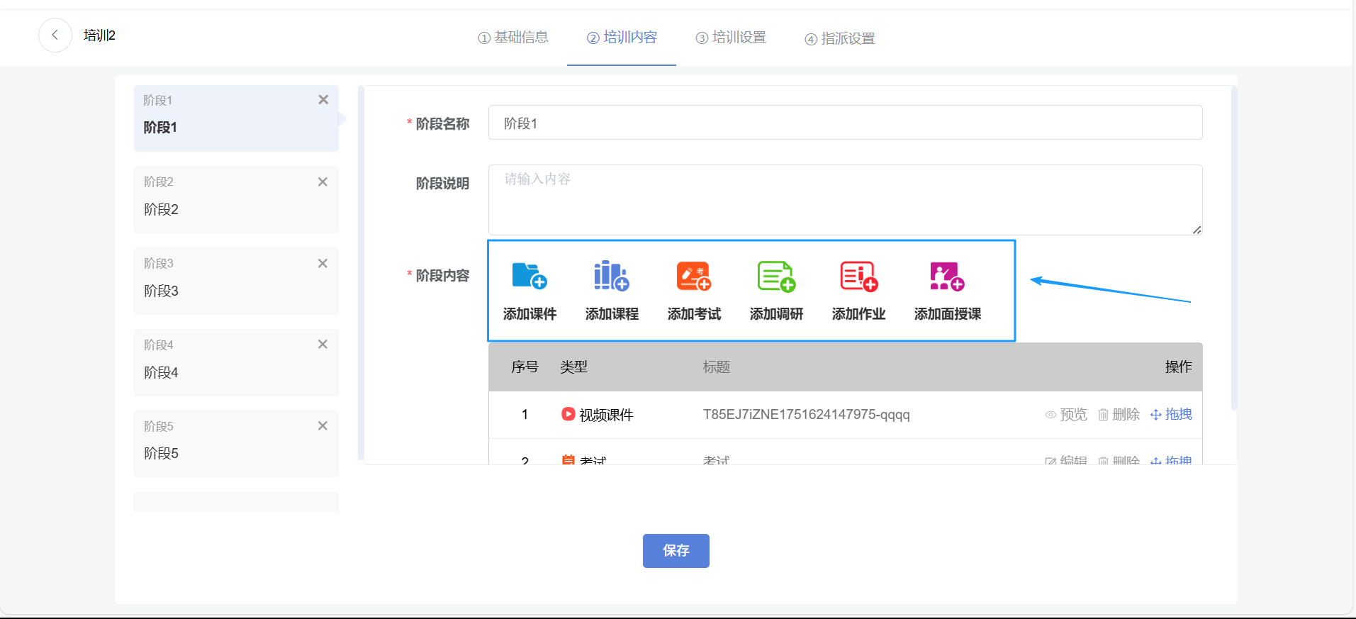
Task: Click 删除 for the 视频课件 row
Action: pos(1119,415)
